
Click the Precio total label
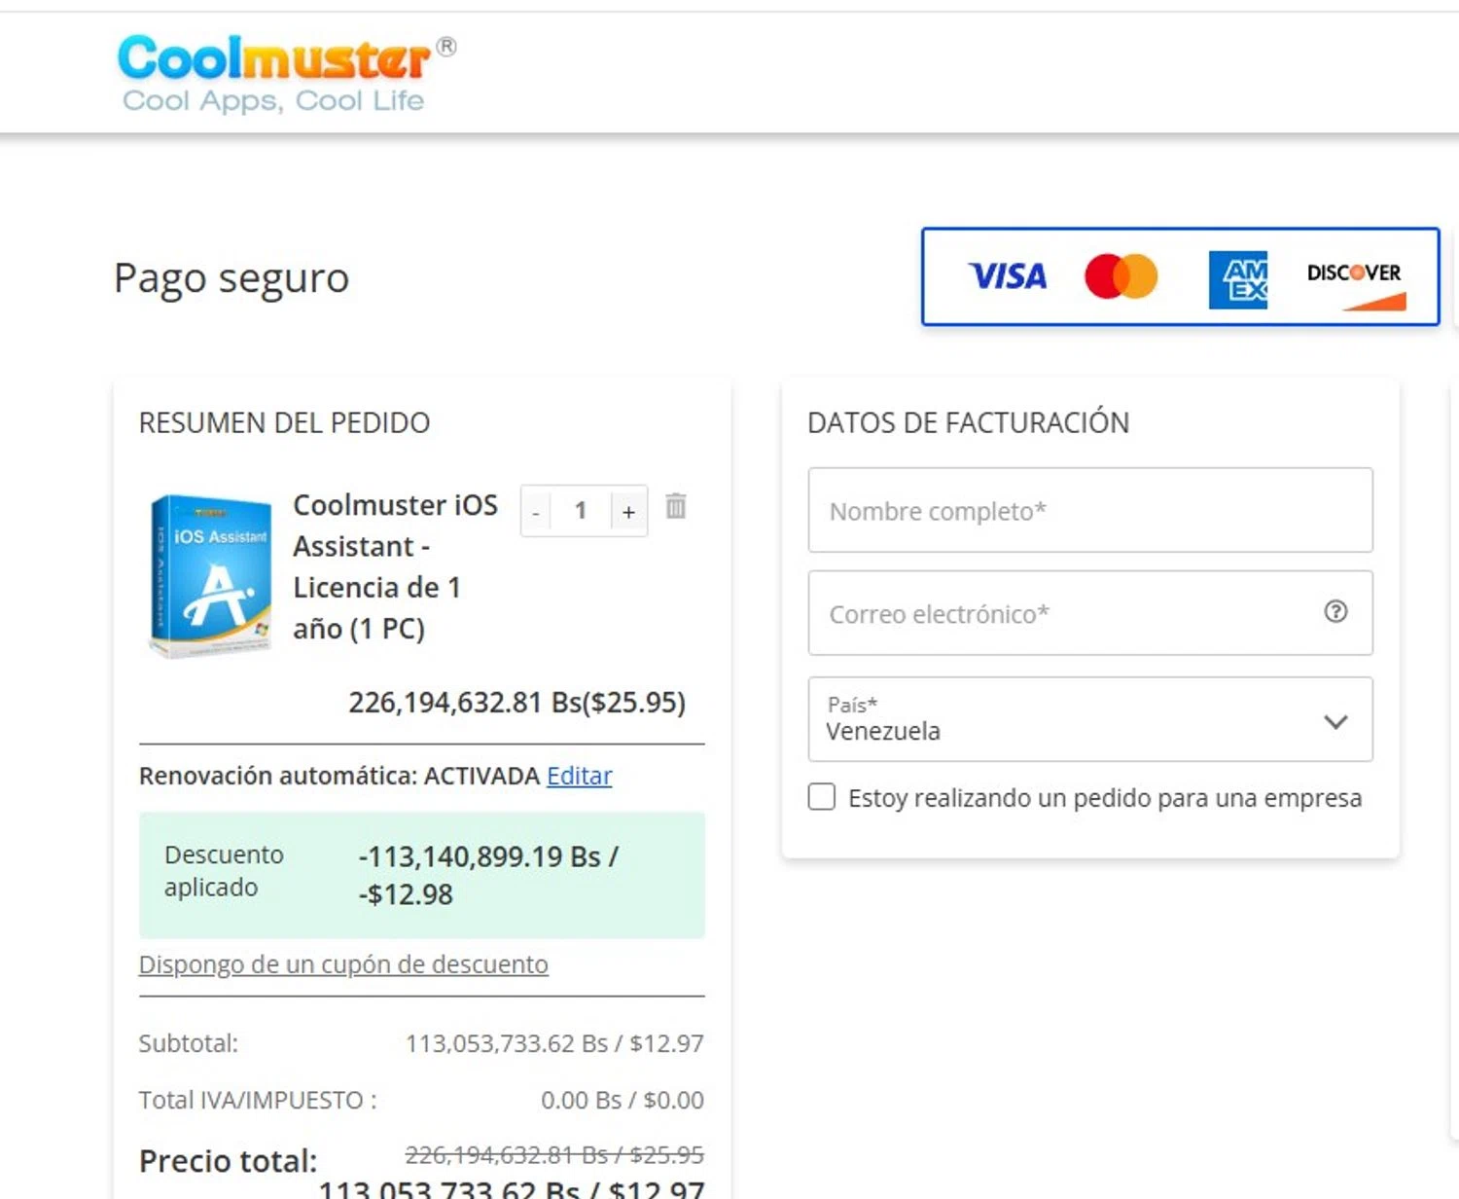pyautogui.click(x=228, y=1161)
